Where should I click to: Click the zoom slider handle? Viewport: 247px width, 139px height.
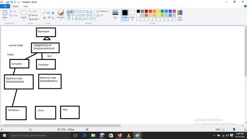tap(234, 129)
